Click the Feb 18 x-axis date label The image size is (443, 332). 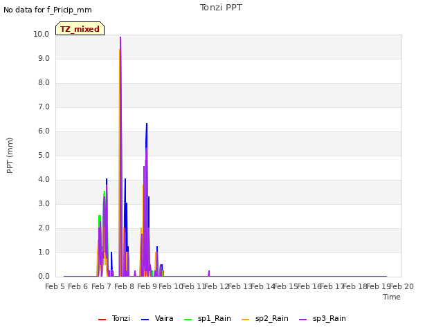[x=355, y=286]
